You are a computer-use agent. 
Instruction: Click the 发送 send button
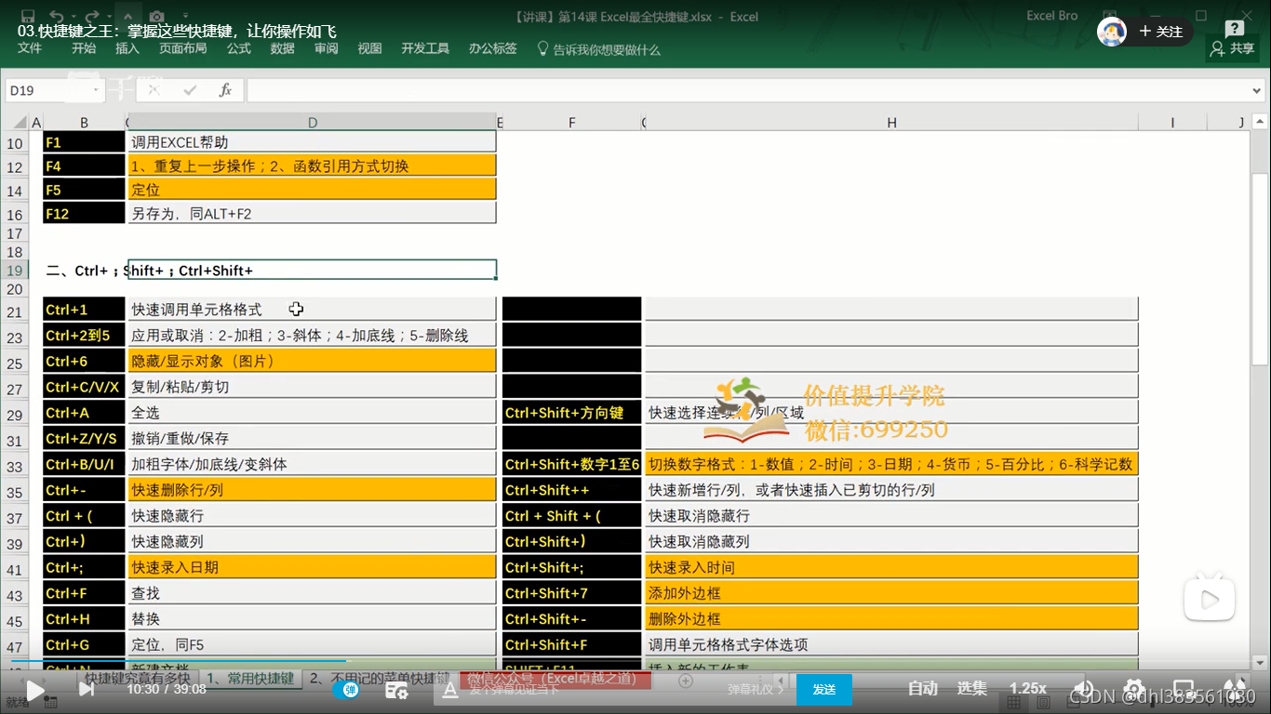pos(823,690)
